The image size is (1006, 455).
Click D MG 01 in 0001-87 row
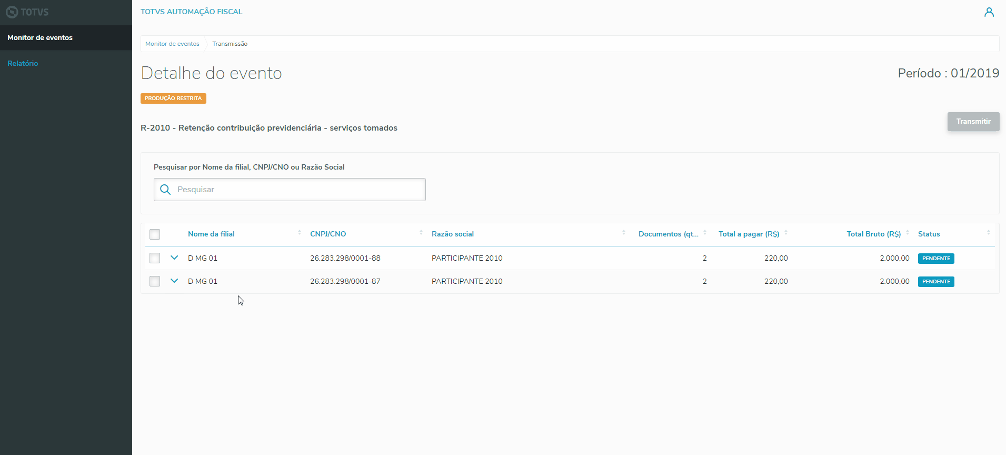point(203,281)
